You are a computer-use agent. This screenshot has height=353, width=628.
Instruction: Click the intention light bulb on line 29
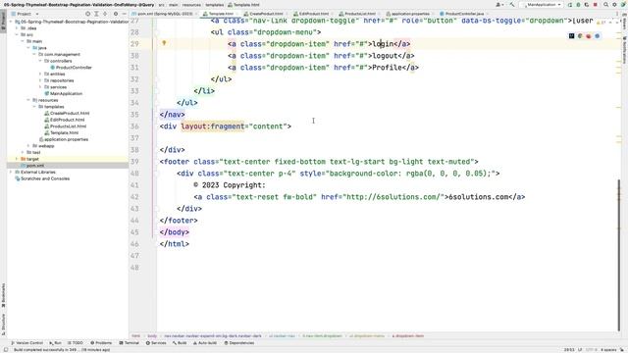point(164,43)
